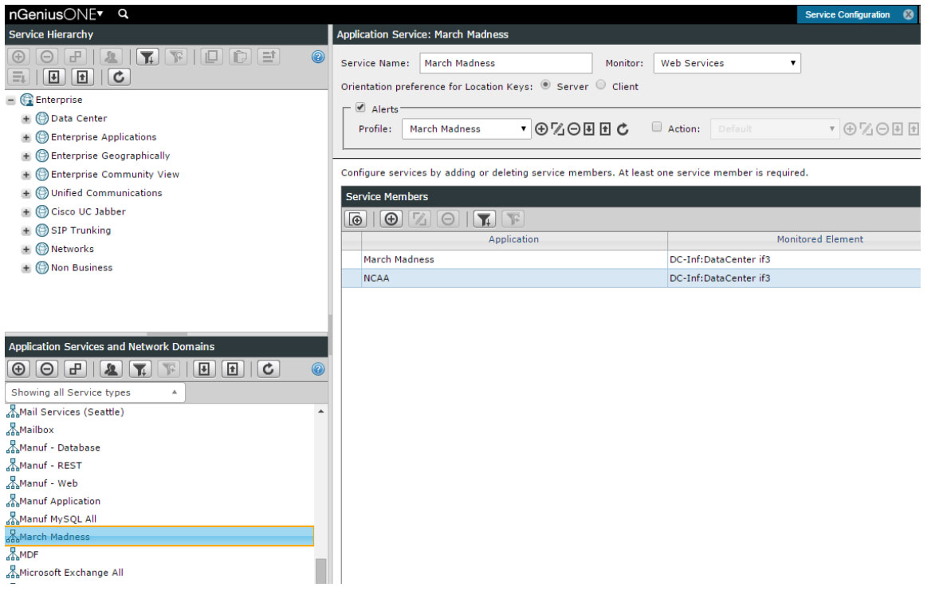Select Enterprise Community View in the hierarchy
Viewport: 939px width, 603px height.
[115, 175]
